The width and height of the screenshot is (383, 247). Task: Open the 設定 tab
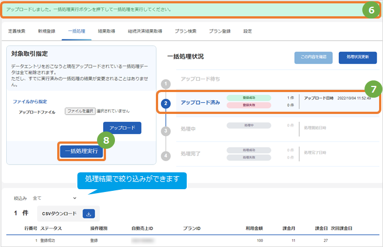[247, 31]
